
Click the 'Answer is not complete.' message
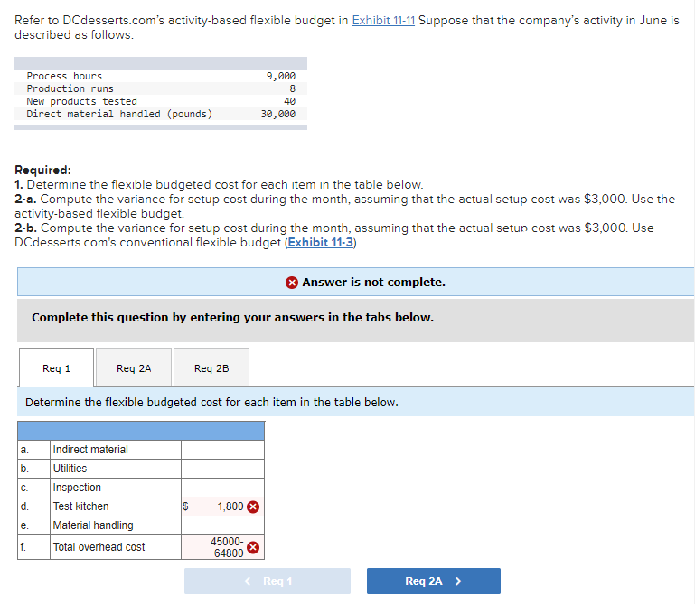click(x=373, y=282)
